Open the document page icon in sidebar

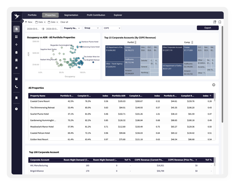point(16,29)
